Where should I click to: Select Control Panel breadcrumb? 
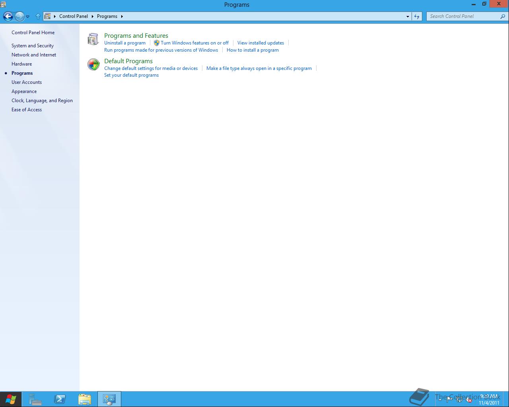tap(74, 16)
